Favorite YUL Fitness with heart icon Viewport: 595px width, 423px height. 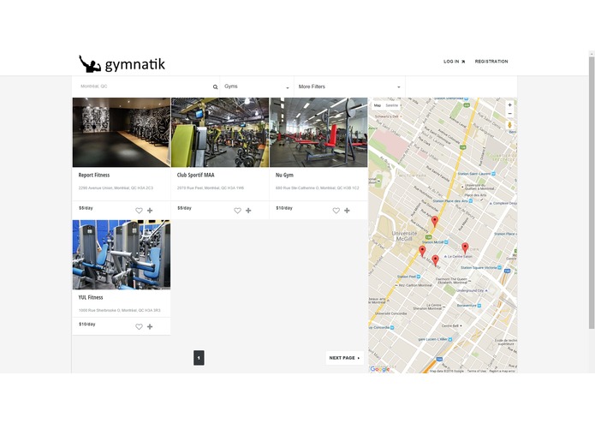[139, 326]
